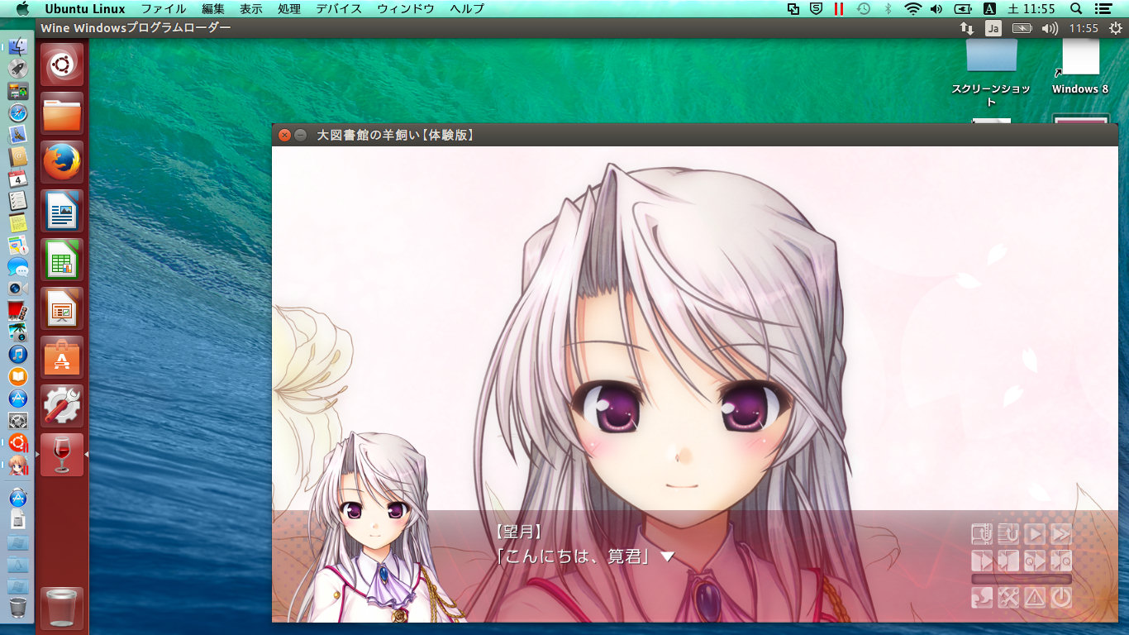Open the 処理 menu
1129x635 pixels.
[x=289, y=8]
